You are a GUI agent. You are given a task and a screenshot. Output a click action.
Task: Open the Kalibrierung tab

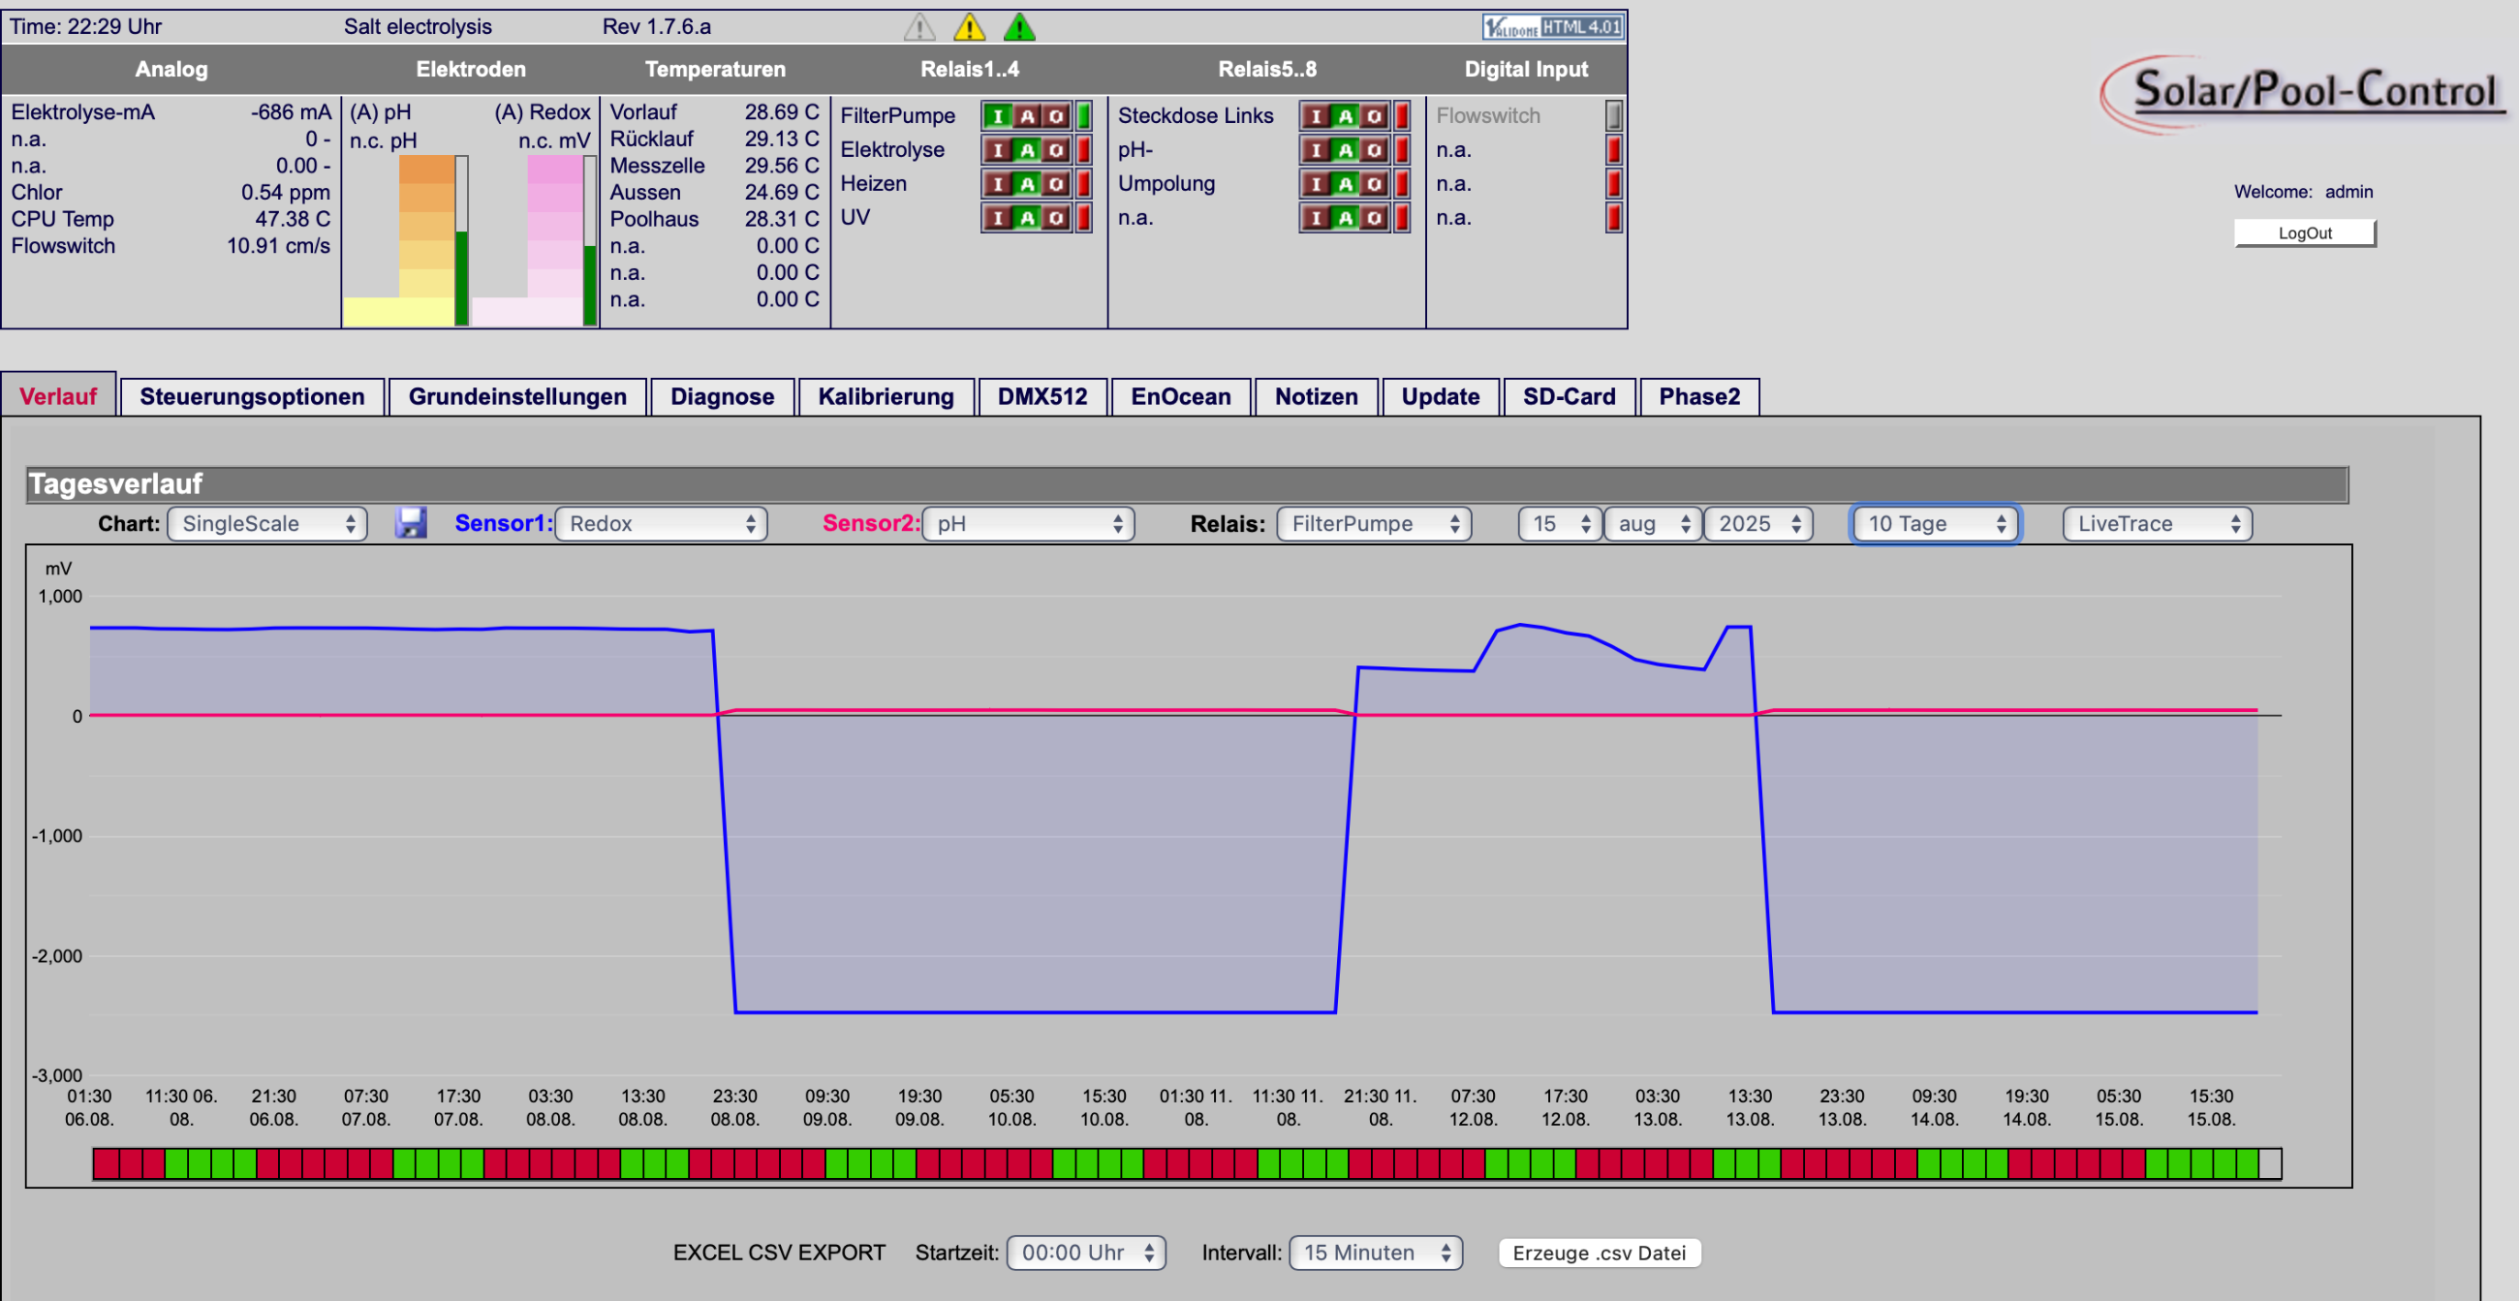pyautogui.click(x=885, y=397)
